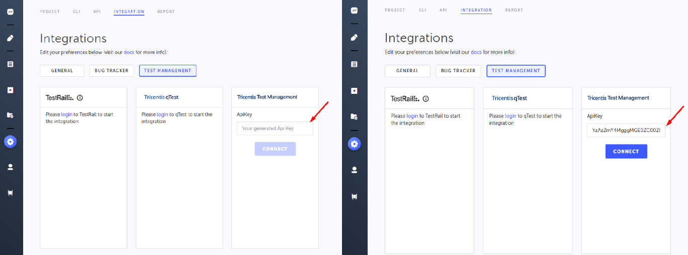The width and height of the screenshot is (688, 255).
Task: Open the pencil edit icon in left screenshot sidebar
Action: tap(10, 38)
